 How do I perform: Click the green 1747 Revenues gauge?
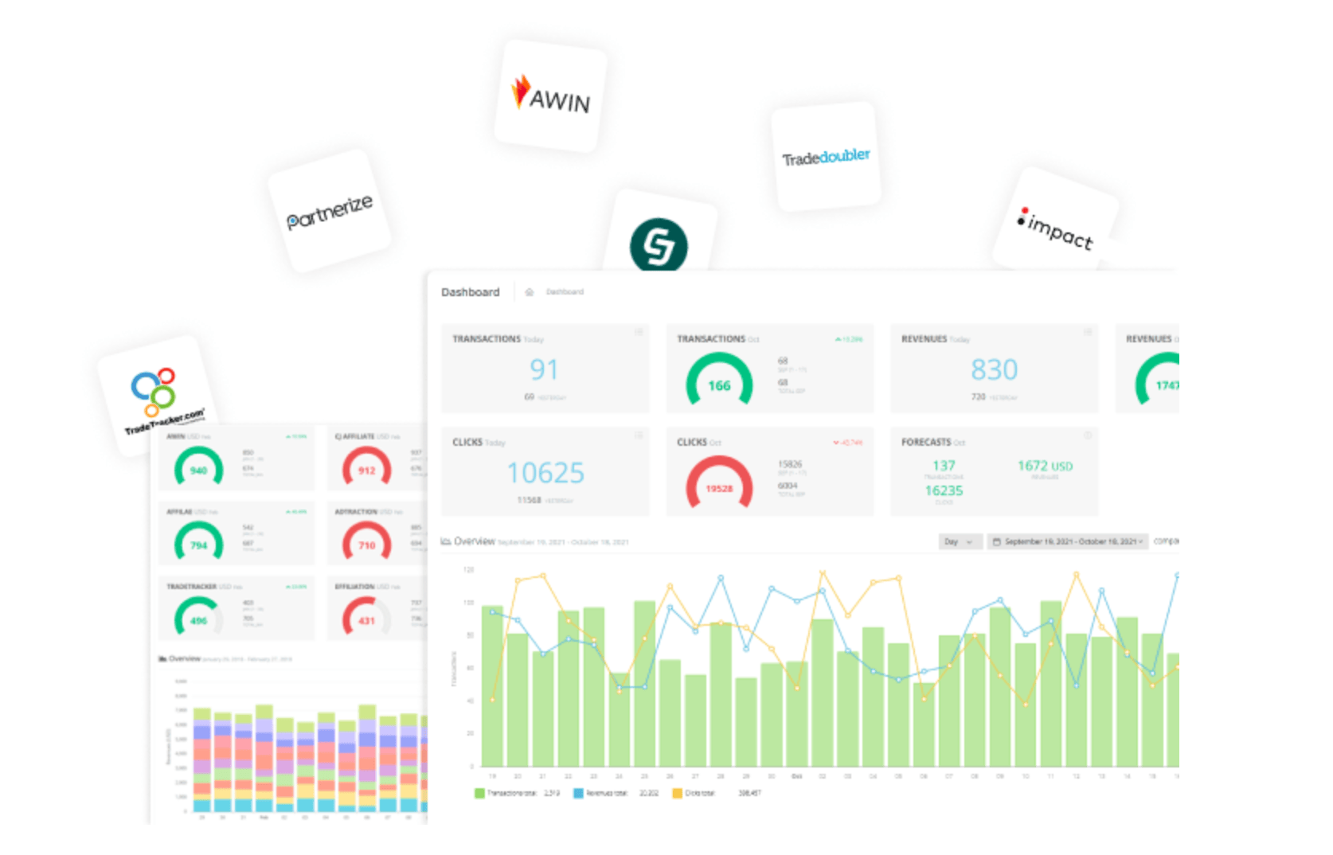click(1159, 381)
